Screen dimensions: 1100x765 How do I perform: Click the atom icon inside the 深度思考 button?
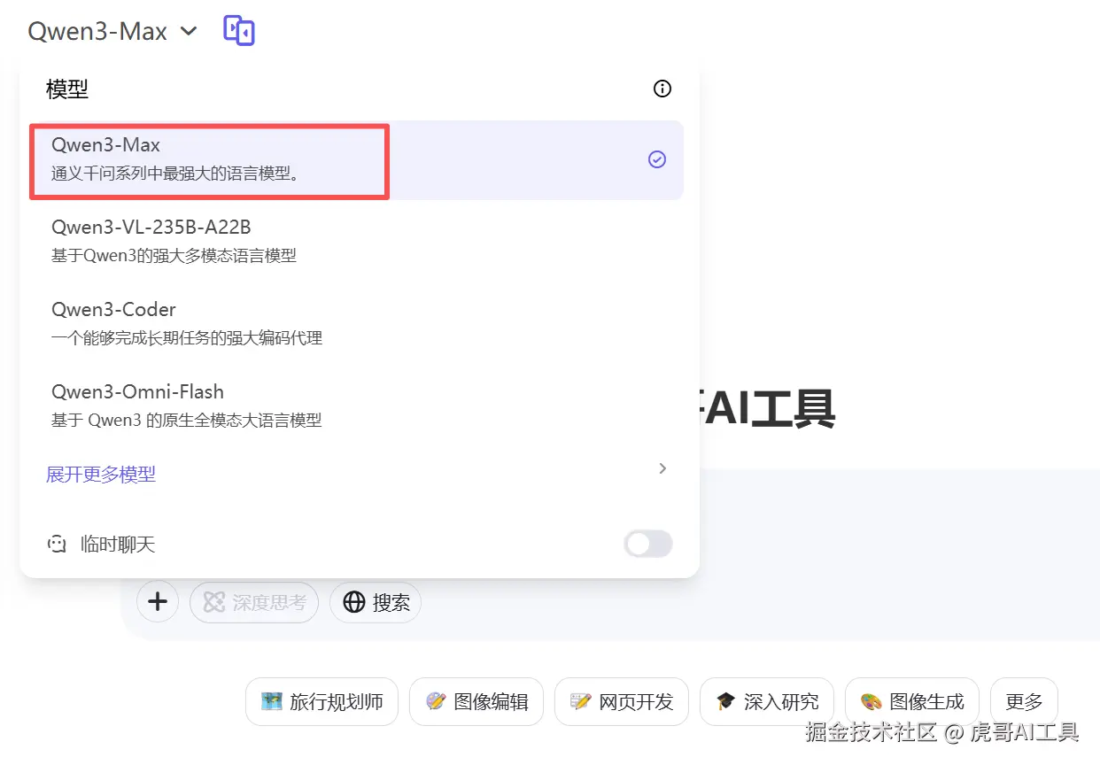point(214,603)
